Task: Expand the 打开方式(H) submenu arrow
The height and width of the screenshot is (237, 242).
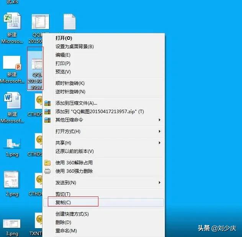Action: (x=160, y=131)
